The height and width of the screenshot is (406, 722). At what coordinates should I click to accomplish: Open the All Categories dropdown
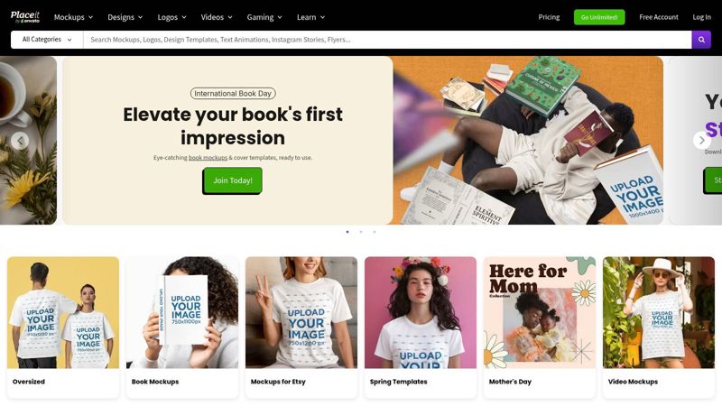click(47, 40)
